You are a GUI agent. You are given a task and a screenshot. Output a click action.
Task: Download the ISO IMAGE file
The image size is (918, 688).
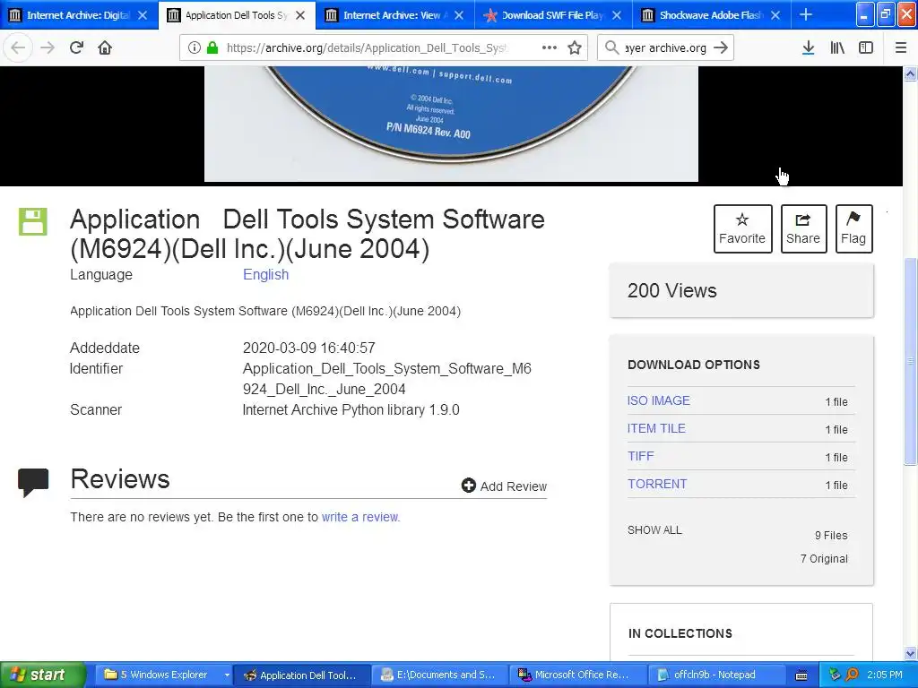(659, 400)
